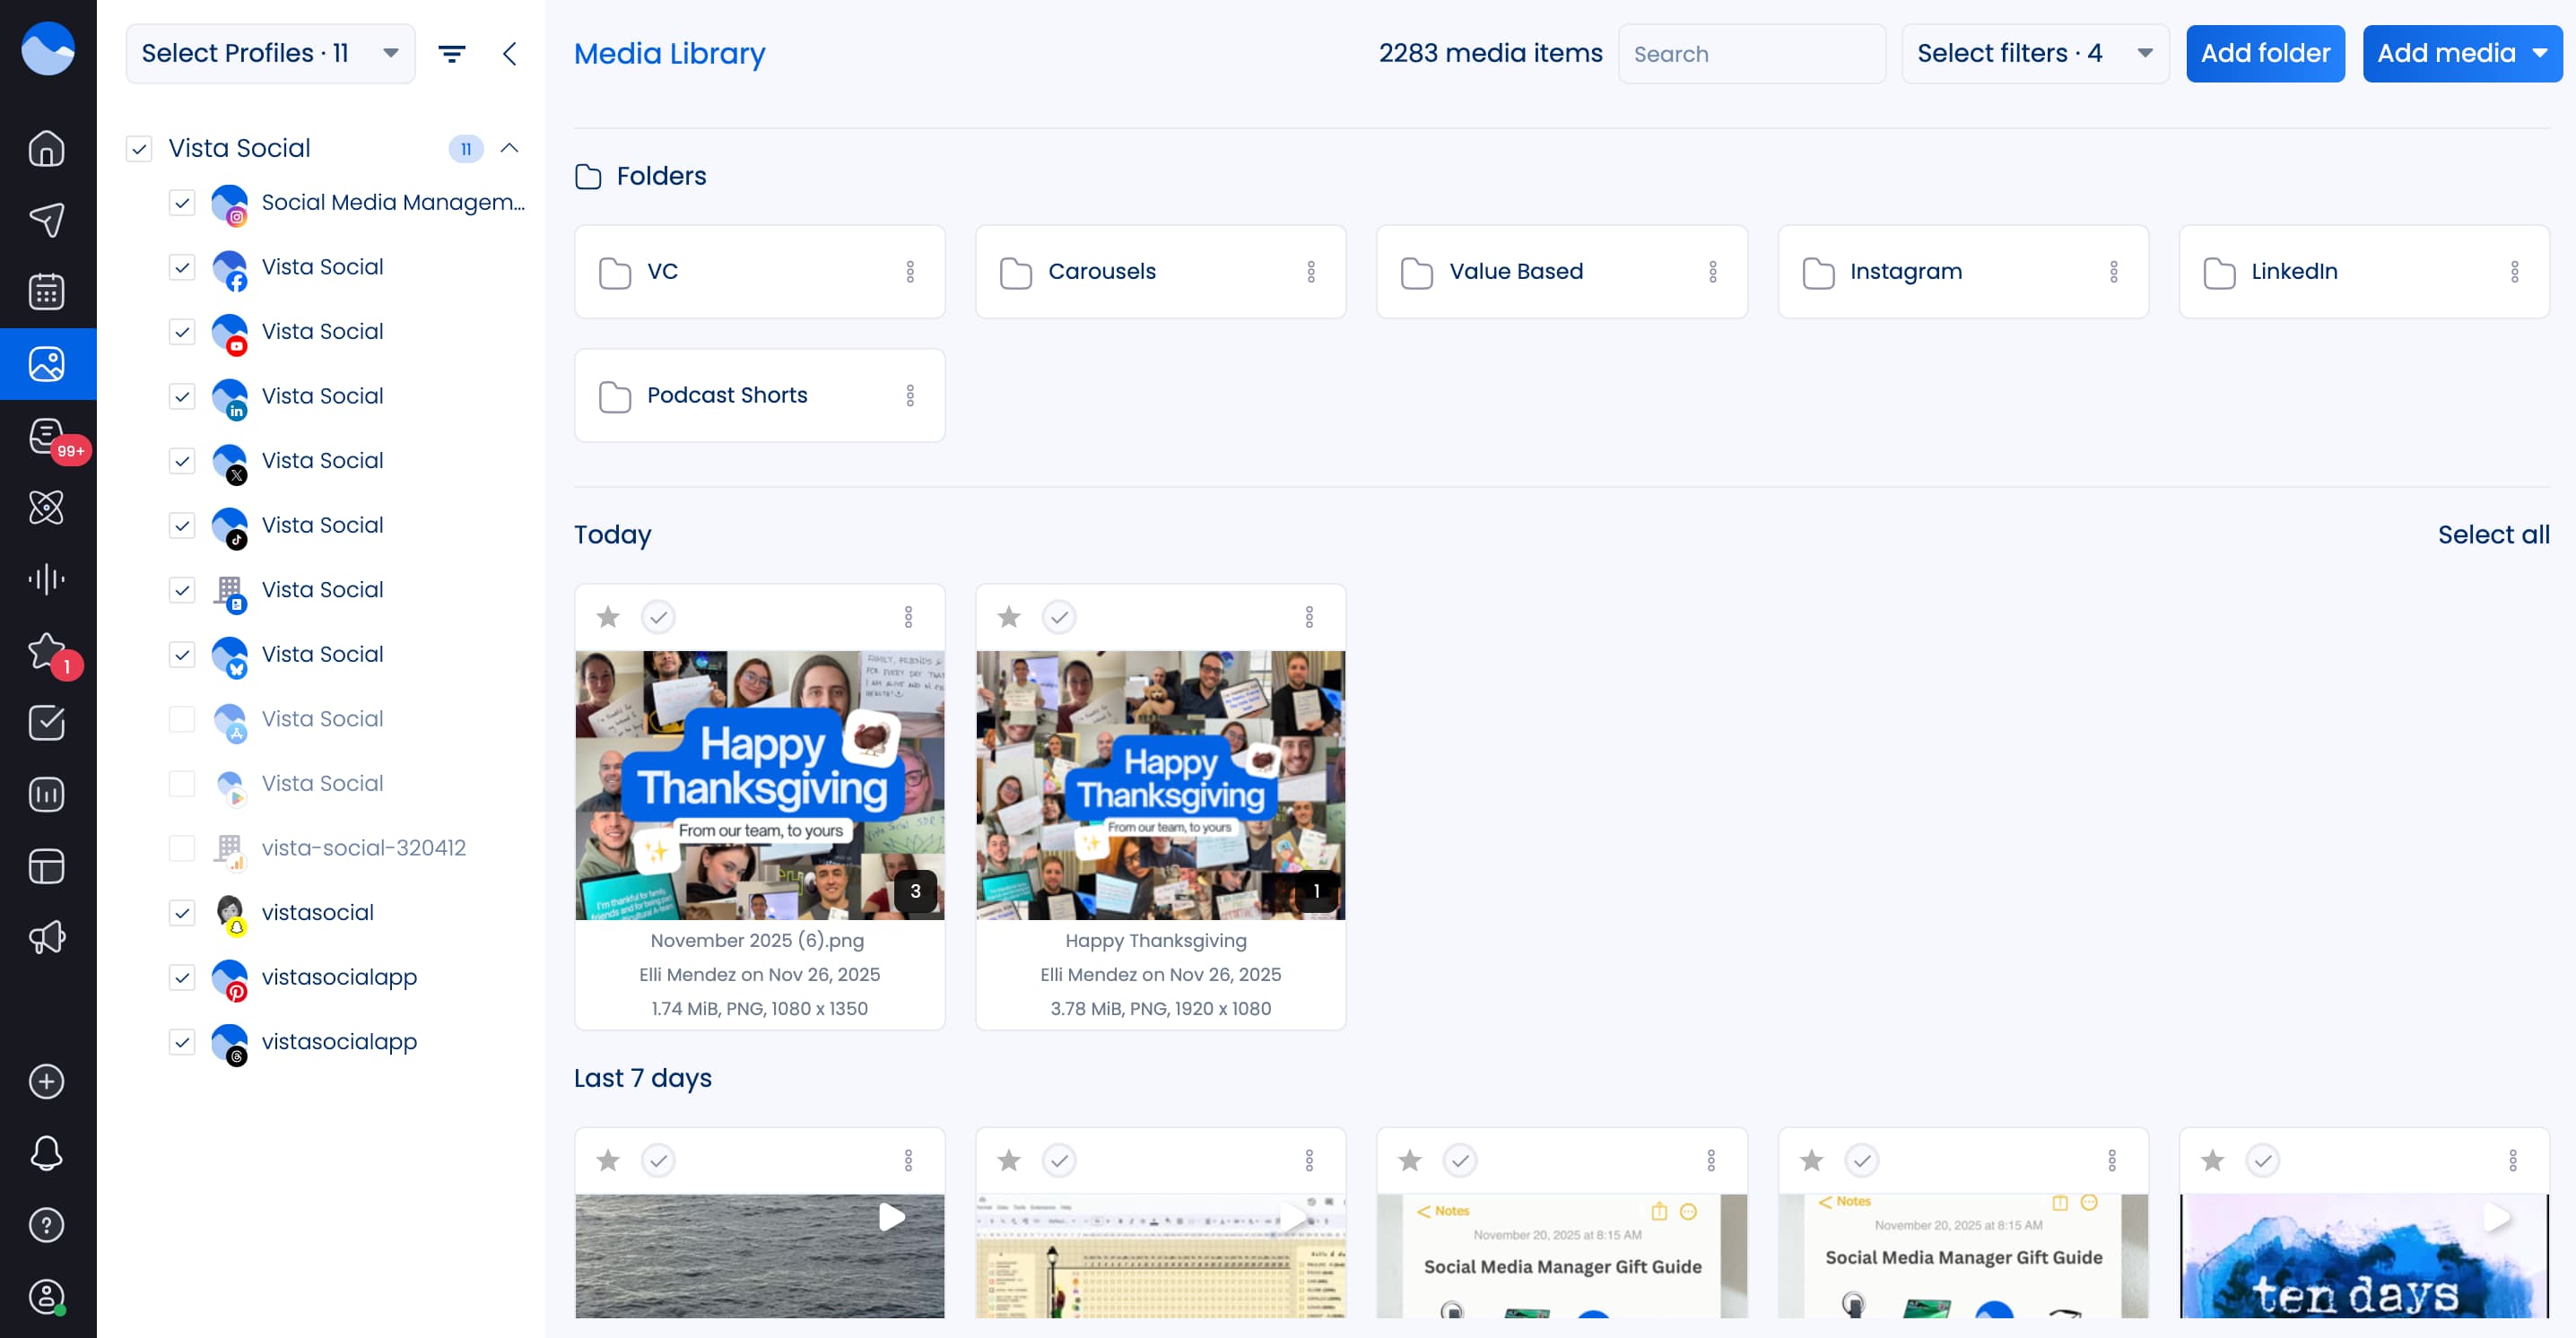Collapse the Vista Social profile list
Screen dimensions: 2576x1338
coord(510,148)
